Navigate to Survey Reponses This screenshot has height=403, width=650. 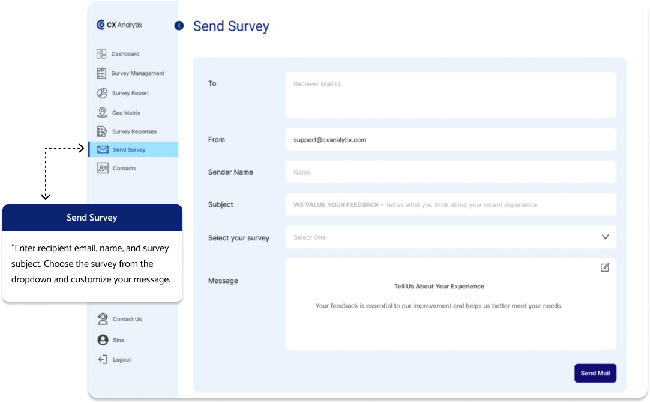(x=134, y=131)
